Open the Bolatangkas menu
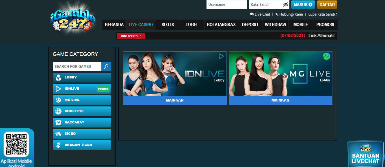This screenshot has width=385, height=167. click(x=221, y=25)
